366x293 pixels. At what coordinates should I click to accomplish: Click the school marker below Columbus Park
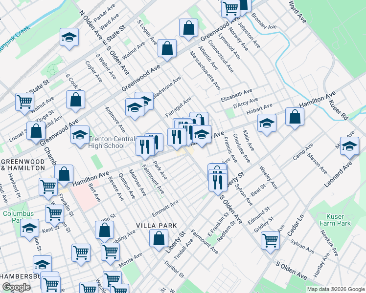(29, 229)
